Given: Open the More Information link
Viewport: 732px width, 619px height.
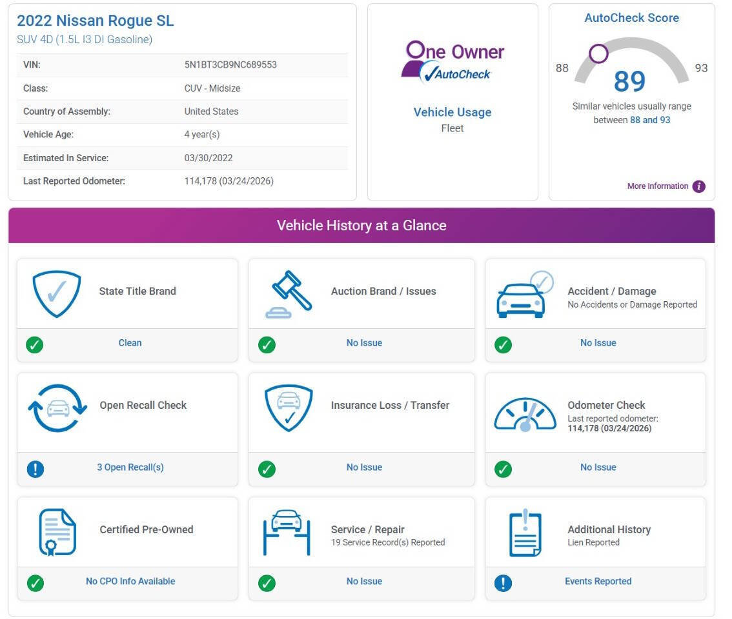Looking at the screenshot, I should 657,186.
